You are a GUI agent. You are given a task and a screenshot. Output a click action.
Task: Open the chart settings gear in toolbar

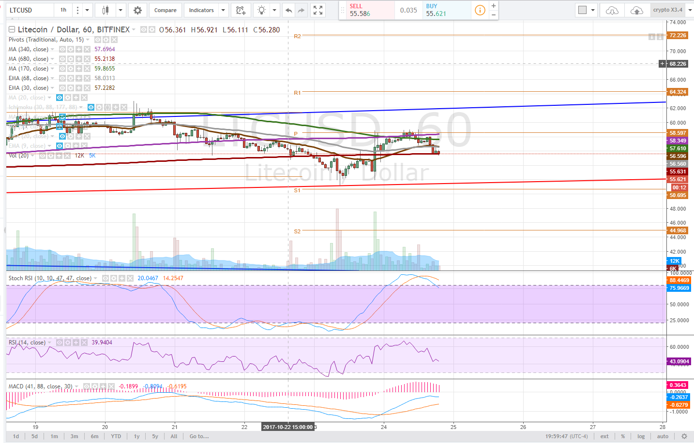click(x=137, y=10)
